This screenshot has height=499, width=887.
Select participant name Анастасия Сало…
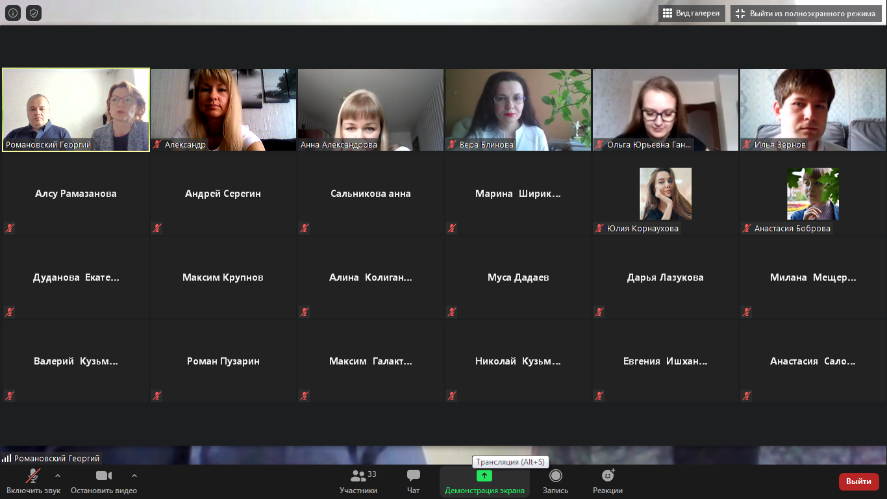813,361
